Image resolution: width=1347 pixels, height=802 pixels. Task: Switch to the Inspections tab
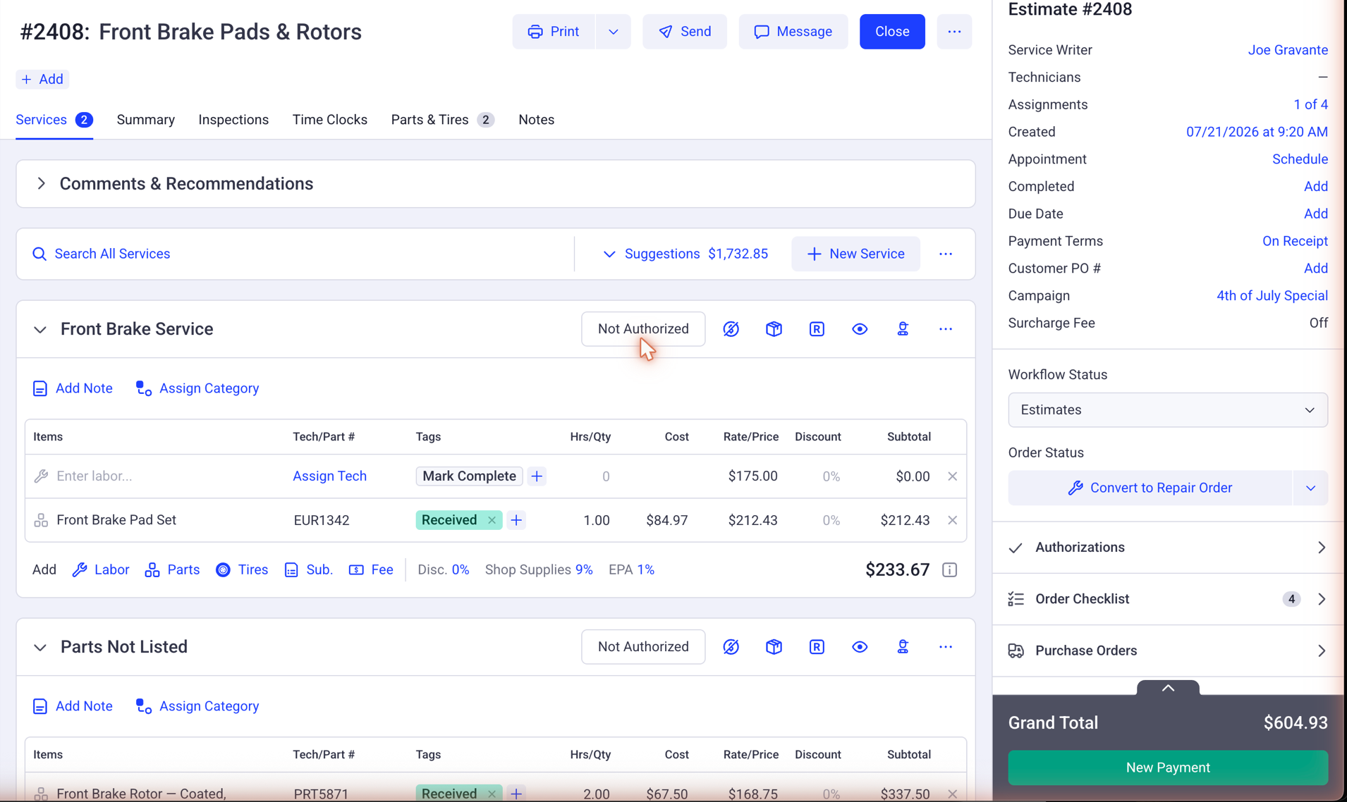tap(233, 120)
